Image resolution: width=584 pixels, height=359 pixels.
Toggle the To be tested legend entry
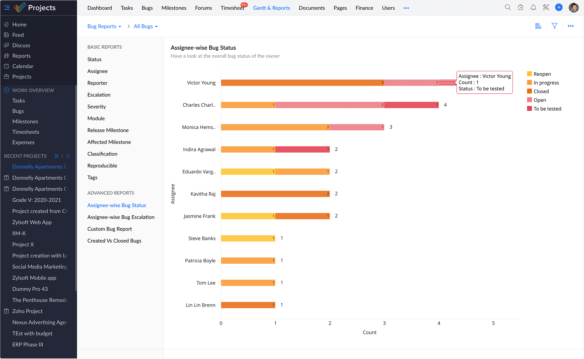tap(547, 109)
